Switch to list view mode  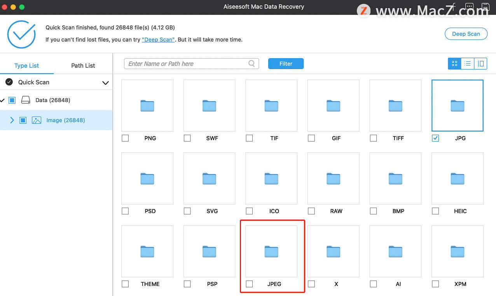click(x=468, y=64)
